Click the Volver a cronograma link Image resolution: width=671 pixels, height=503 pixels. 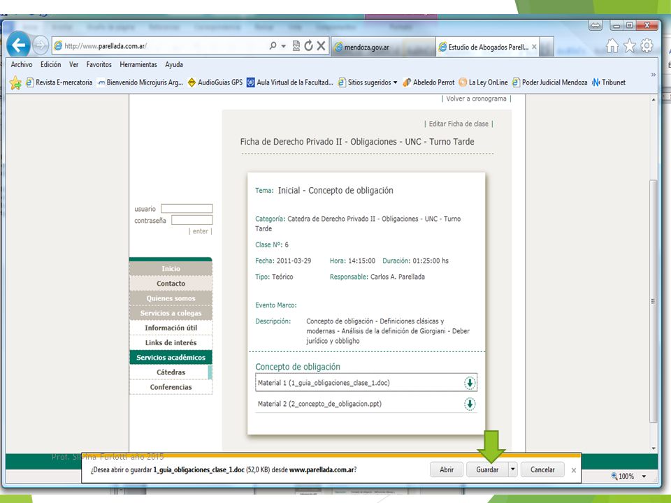(x=476, y=99)
